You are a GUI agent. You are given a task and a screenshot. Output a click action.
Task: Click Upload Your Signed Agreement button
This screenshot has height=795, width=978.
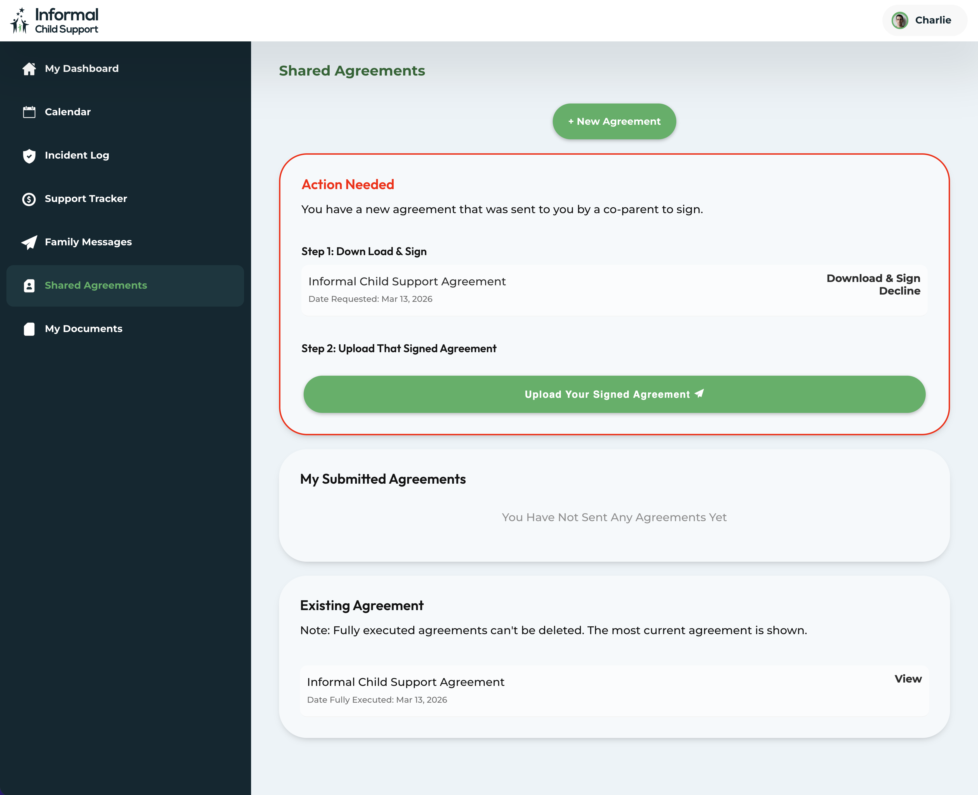[x=614, y=394]
